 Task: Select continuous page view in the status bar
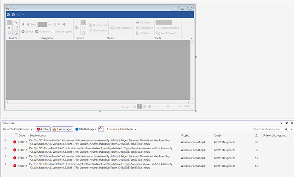[139, 106]
